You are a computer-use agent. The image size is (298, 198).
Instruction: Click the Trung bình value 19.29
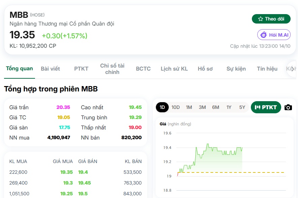coord(135,117)
